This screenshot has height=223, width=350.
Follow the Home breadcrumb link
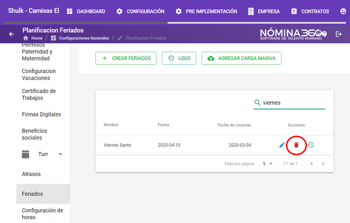(x=37, y=38)
